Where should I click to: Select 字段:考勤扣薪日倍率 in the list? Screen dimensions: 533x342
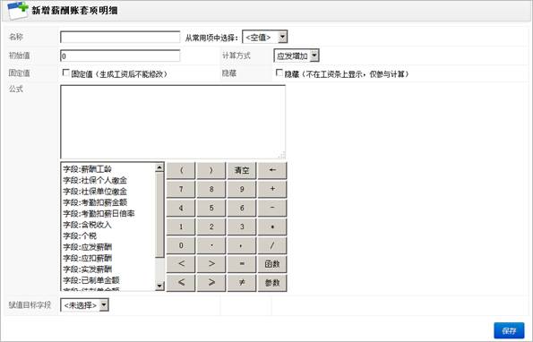point(99,214)
